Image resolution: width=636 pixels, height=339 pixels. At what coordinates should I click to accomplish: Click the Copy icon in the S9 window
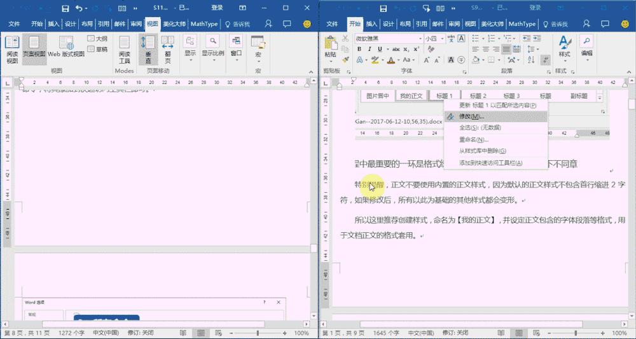pyautogui.click(x=345, y=49)
